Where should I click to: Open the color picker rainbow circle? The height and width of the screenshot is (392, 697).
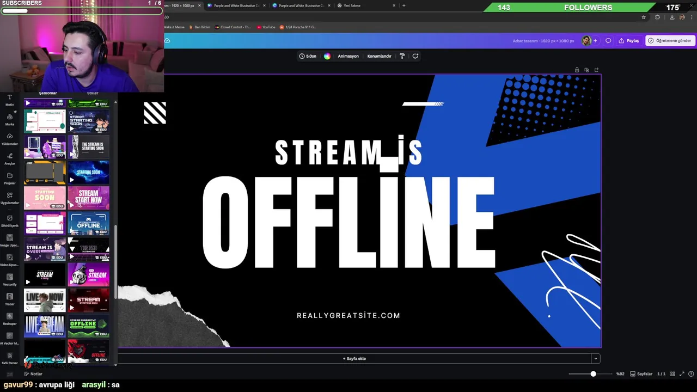click(x=327, y=56)
